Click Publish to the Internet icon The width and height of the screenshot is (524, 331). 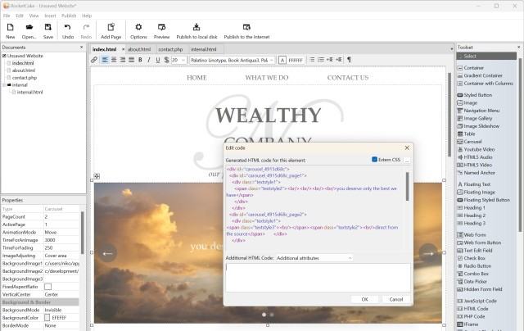click(246, 30)
